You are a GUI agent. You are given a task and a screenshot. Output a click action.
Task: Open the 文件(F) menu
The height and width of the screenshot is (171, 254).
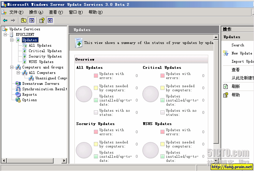tap(16, 12)
